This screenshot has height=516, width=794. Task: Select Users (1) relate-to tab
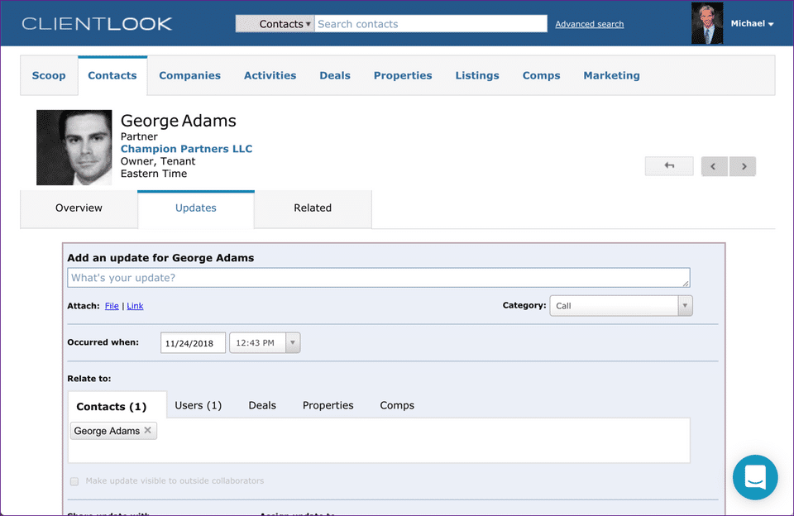pyautogui.click(x=198, y=406)
